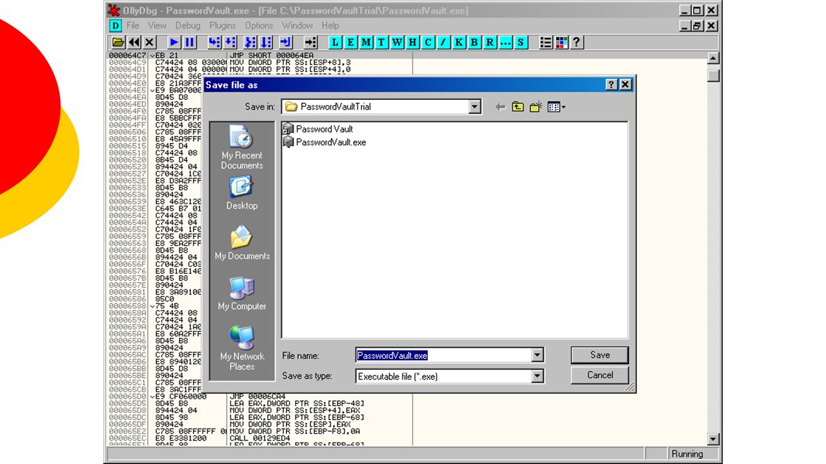Go to My Documents in places bar
The image size is (826, 464).
(x=242, y=243)
